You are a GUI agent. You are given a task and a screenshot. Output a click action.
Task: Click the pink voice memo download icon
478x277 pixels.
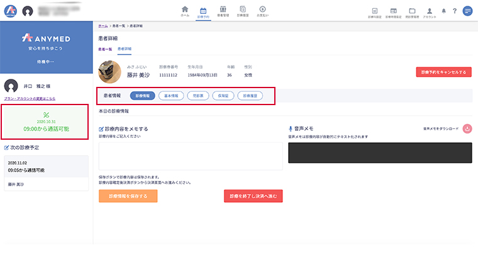tap(467, 128)
